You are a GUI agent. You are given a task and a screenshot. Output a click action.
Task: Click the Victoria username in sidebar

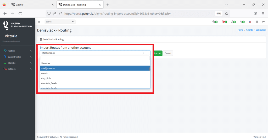point(11,36)
